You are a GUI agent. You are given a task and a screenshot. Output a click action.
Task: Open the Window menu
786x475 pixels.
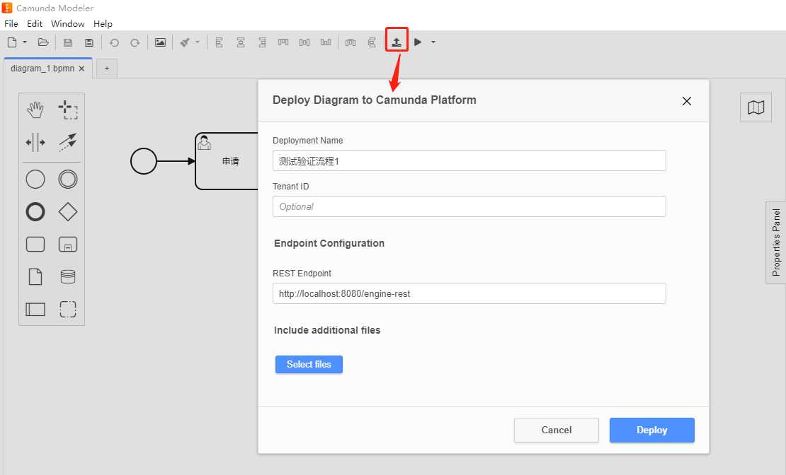click(68, 23)
